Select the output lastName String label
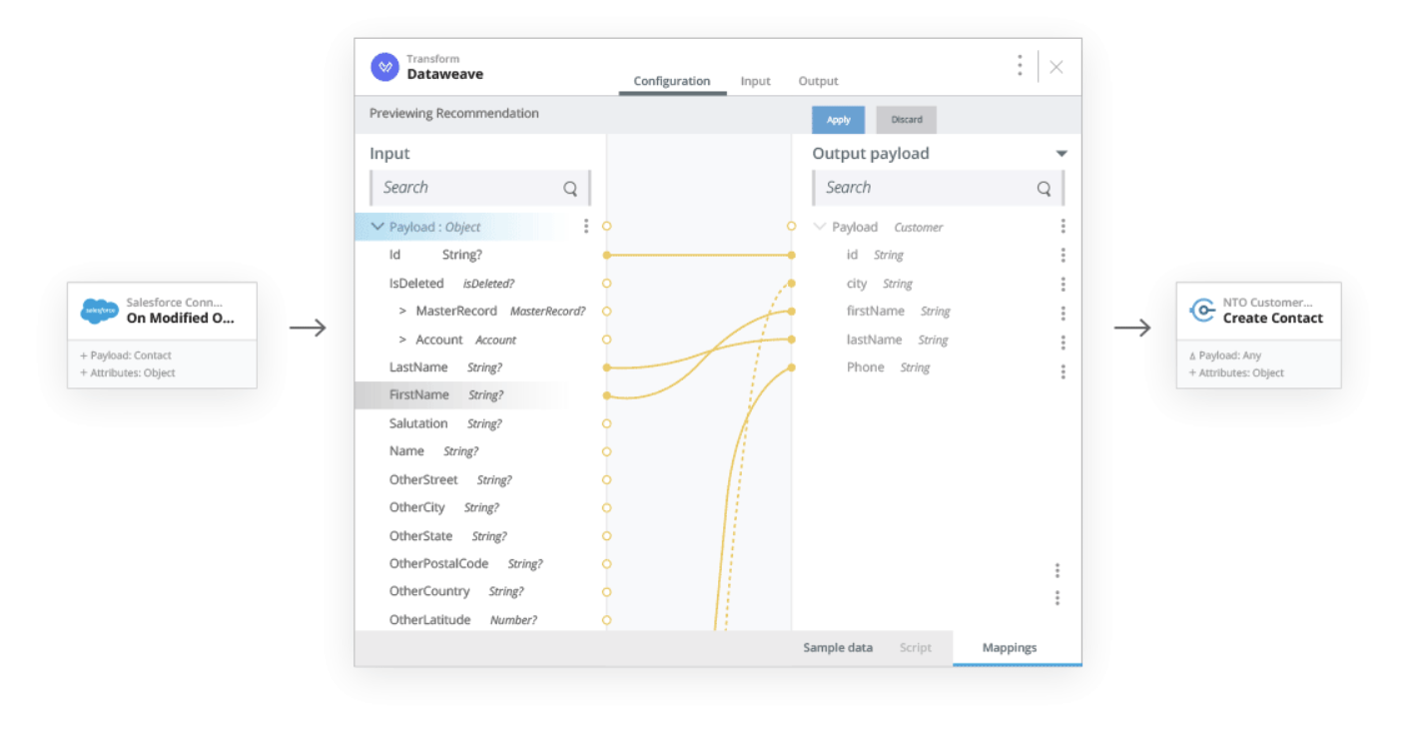 pos(898,340)
